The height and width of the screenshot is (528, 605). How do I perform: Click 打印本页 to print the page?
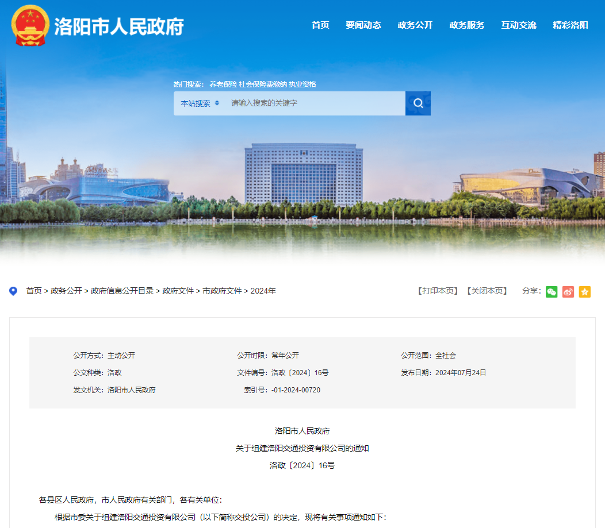point(436,291)
